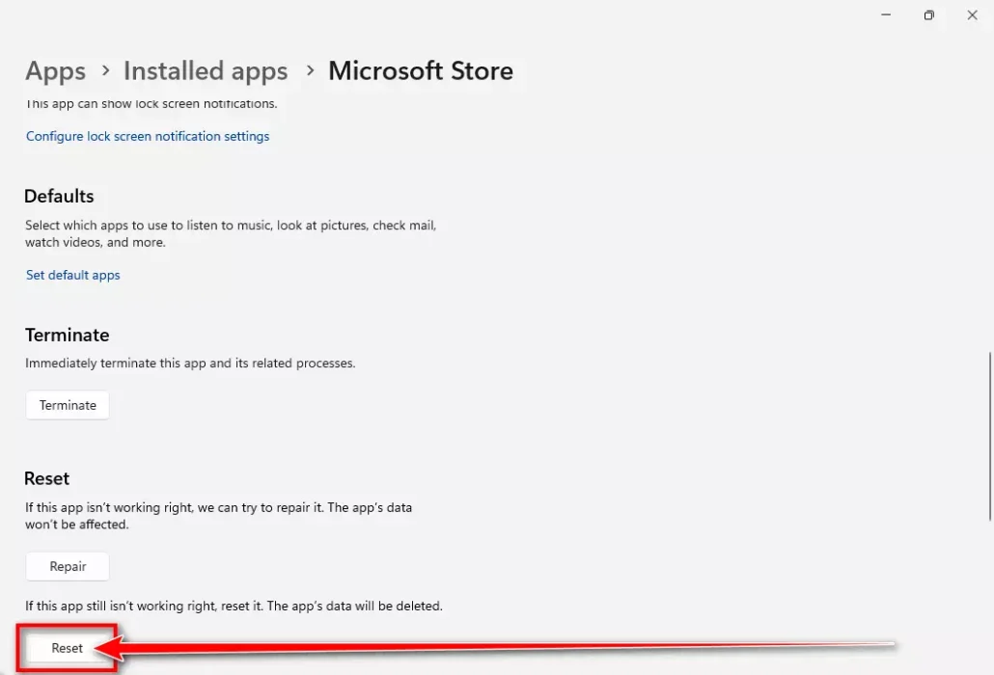
Task: Open Installed apps breadcrumb
Action: pyautogui.click(x=206, y=71)
